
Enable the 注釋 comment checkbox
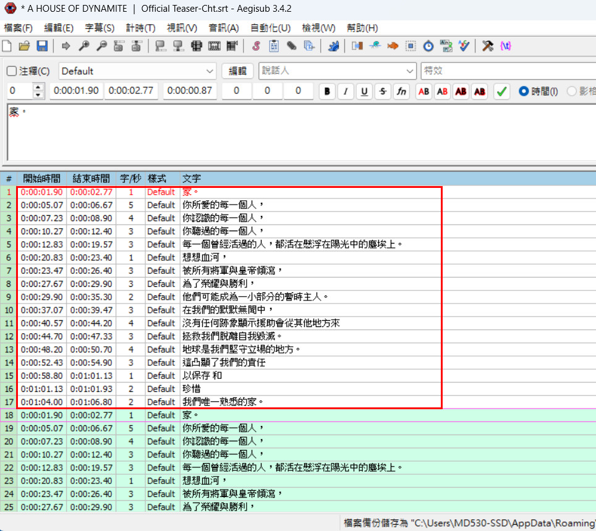pos(12,71)
